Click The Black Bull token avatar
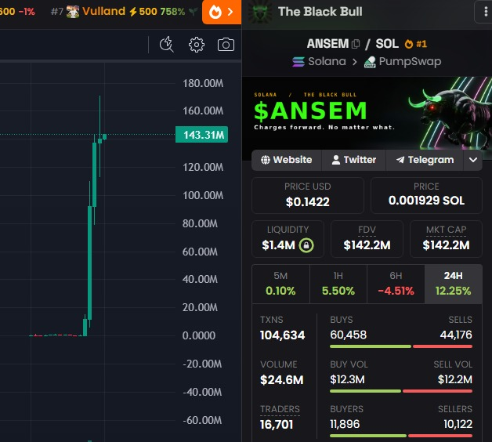The height and width of the screenshot is (442, 492). 259,12
